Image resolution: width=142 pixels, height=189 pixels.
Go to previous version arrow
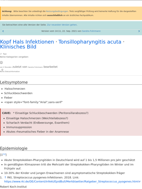tap(3, 31)
